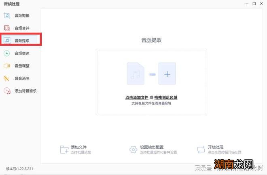This screenshot has height=175, width=267.
Task: Click the 添加文件 button text
Action: tap(78, 147)
